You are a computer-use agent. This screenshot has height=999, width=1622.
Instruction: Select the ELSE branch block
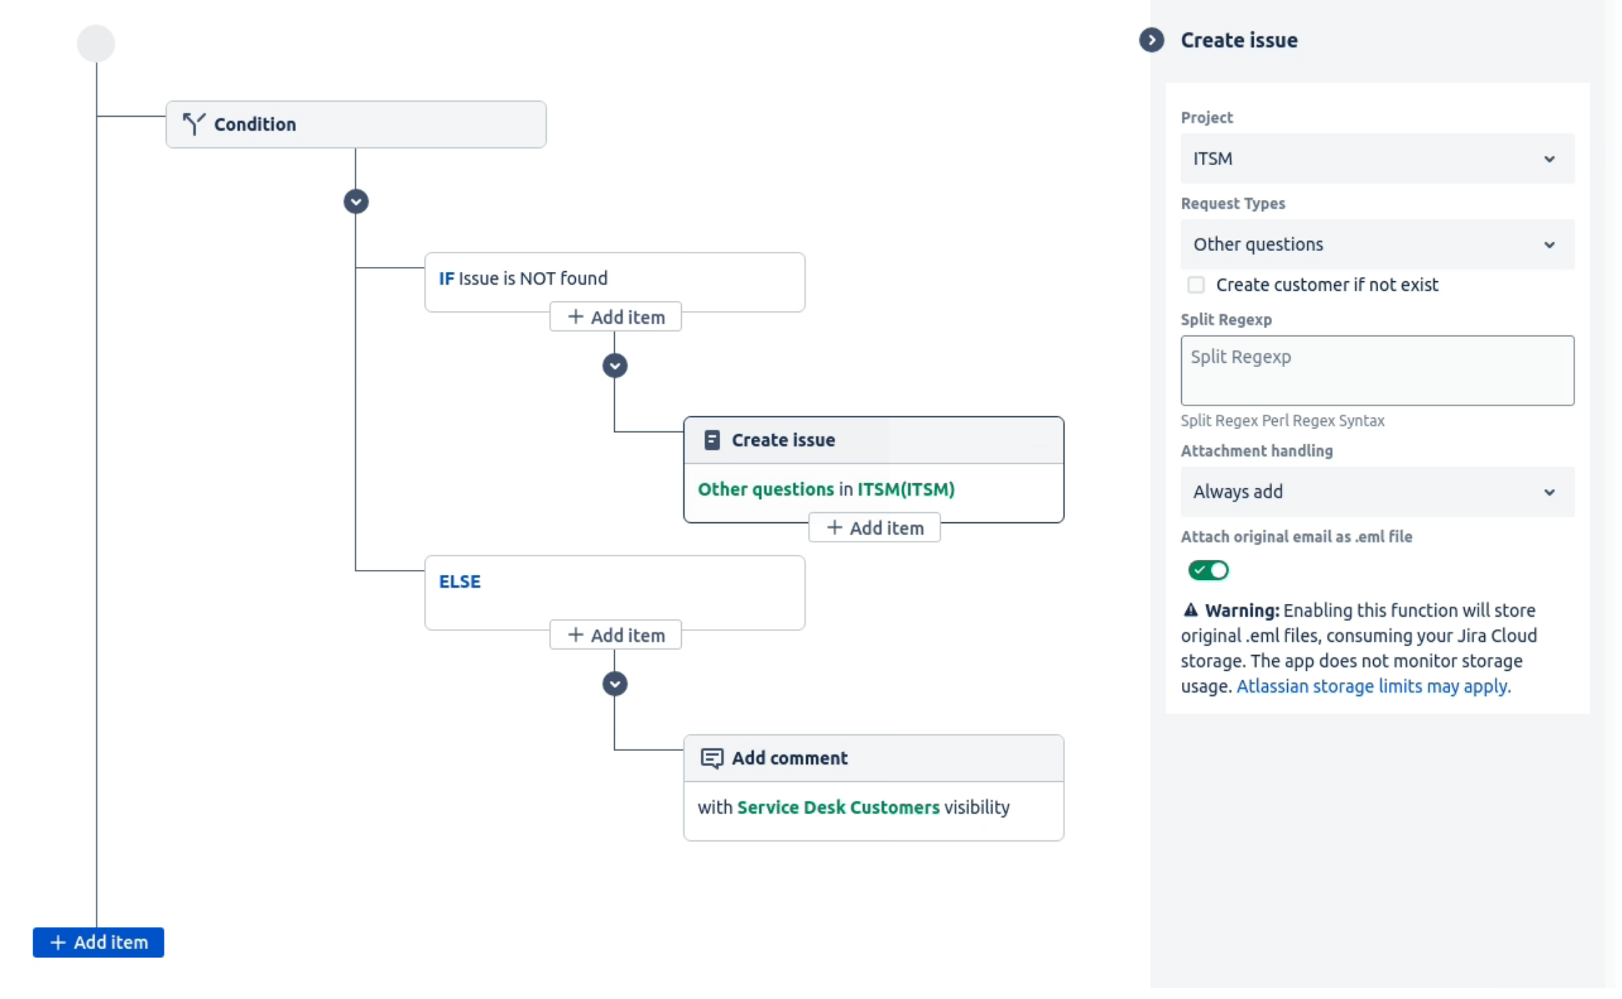click(614, 583)
